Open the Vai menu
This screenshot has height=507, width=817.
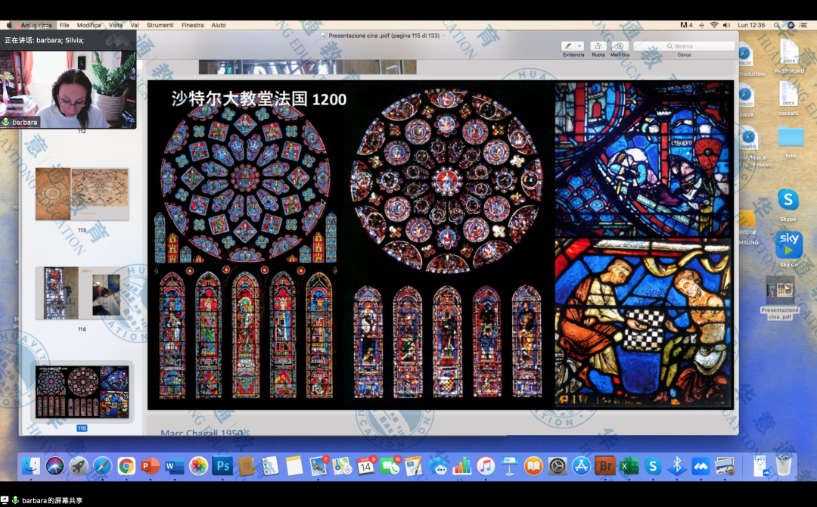pyautogui.click(x=135, y=25)
